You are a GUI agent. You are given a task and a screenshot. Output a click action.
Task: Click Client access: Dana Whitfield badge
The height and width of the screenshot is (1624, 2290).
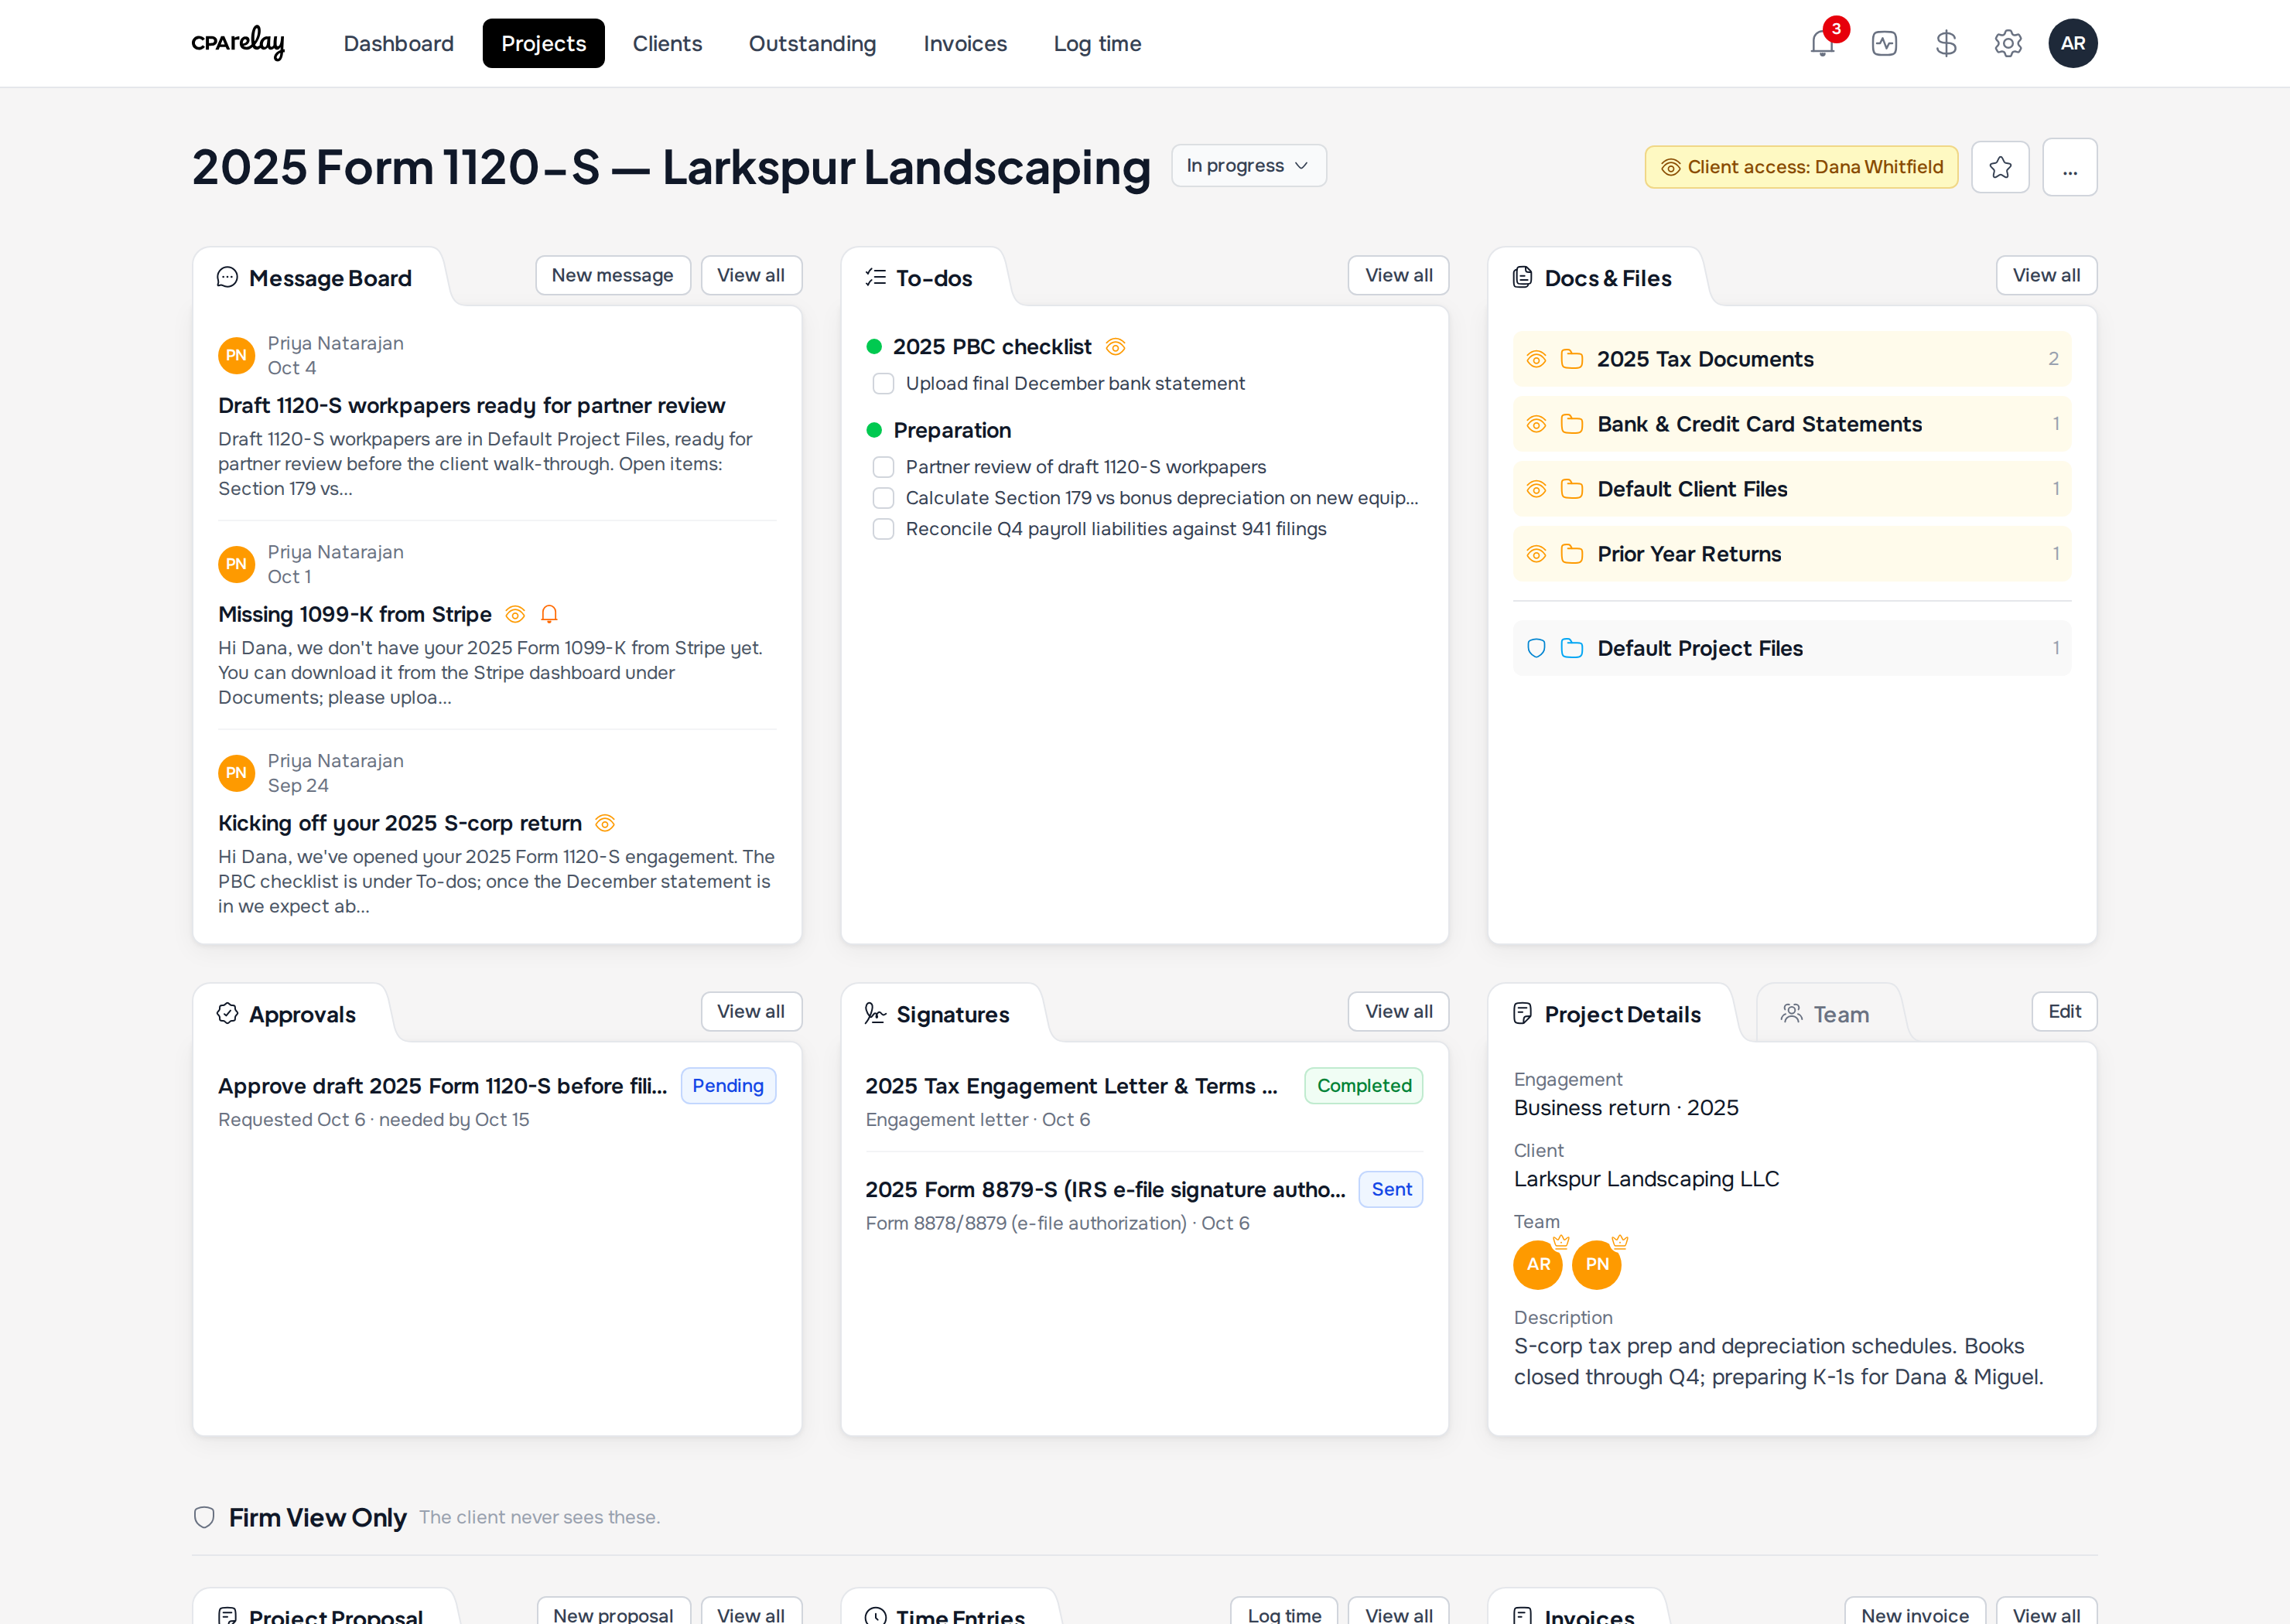[1802, 167]
